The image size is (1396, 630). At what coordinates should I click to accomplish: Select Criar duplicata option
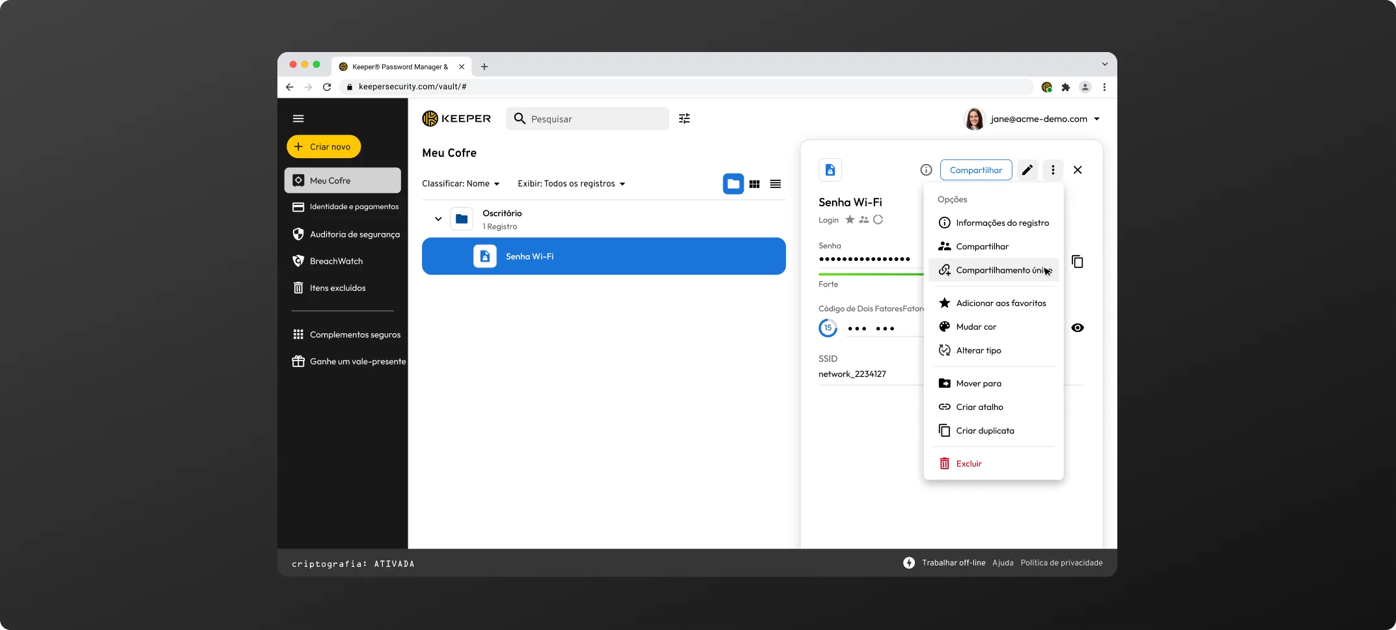point(994,431)
